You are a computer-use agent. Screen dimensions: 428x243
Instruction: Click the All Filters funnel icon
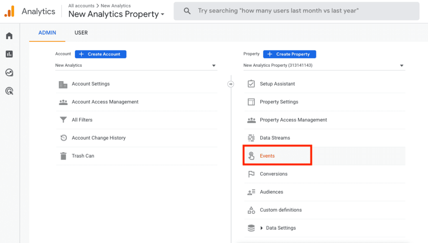63,120
